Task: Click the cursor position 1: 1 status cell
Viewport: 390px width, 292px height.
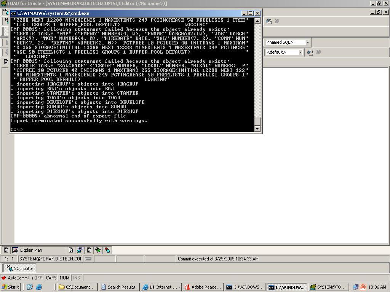Action: coord(9,259)
